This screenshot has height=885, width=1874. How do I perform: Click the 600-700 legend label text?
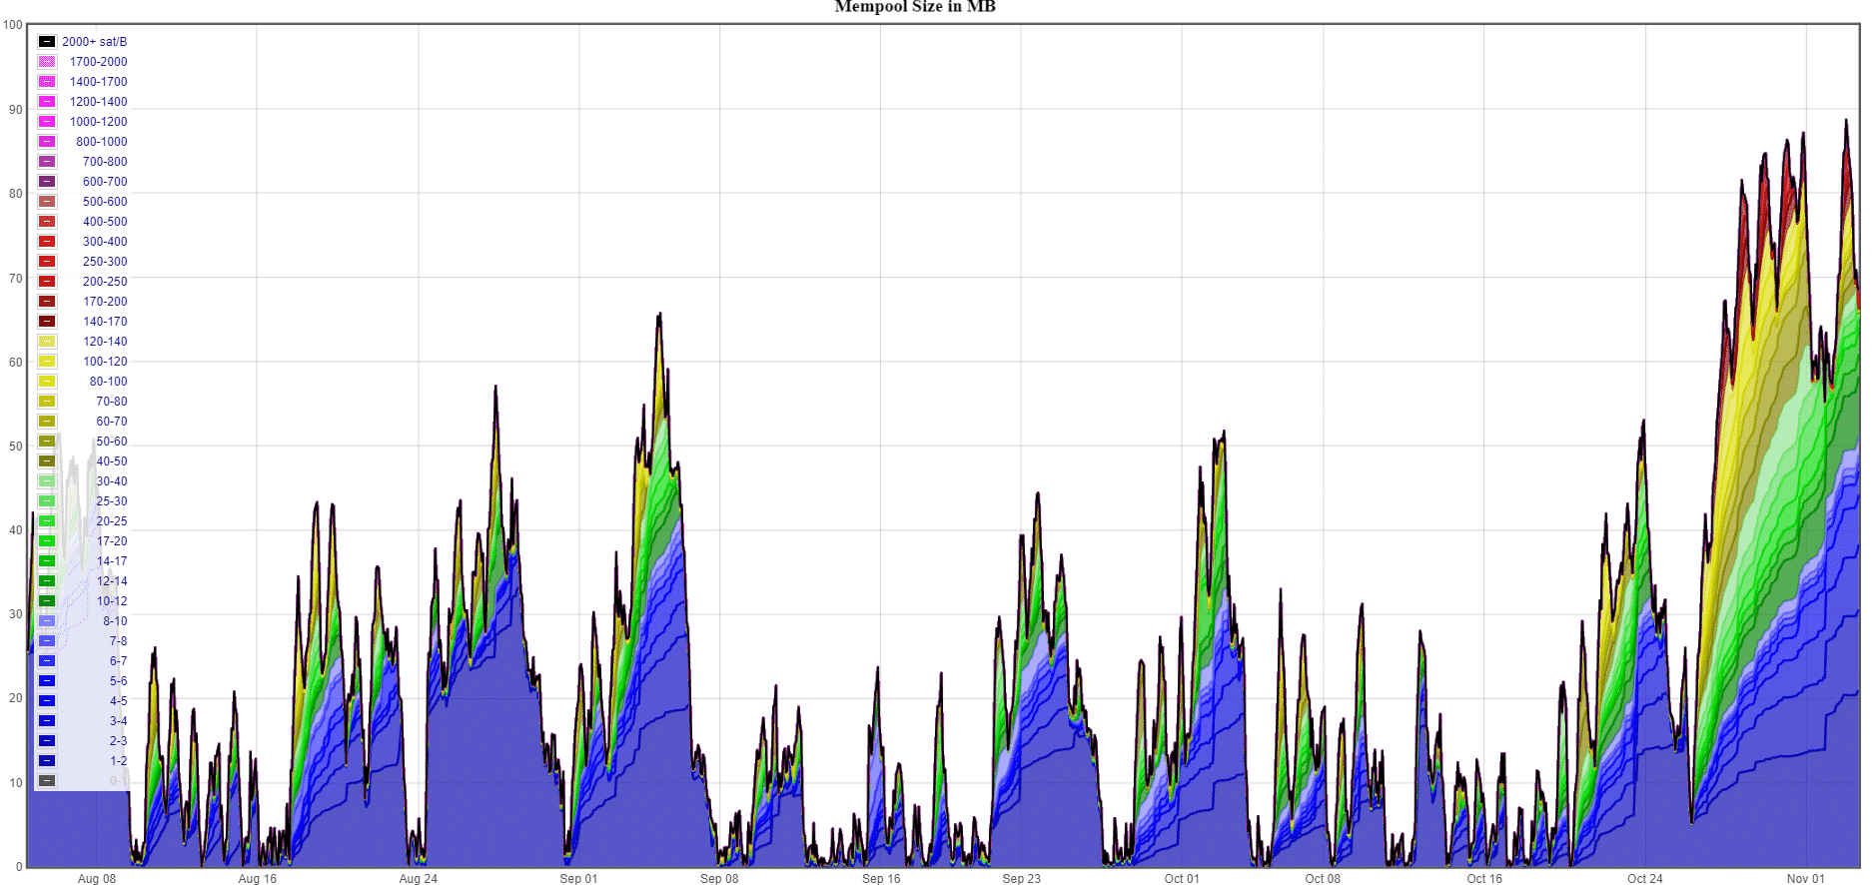tap(105, 182)
